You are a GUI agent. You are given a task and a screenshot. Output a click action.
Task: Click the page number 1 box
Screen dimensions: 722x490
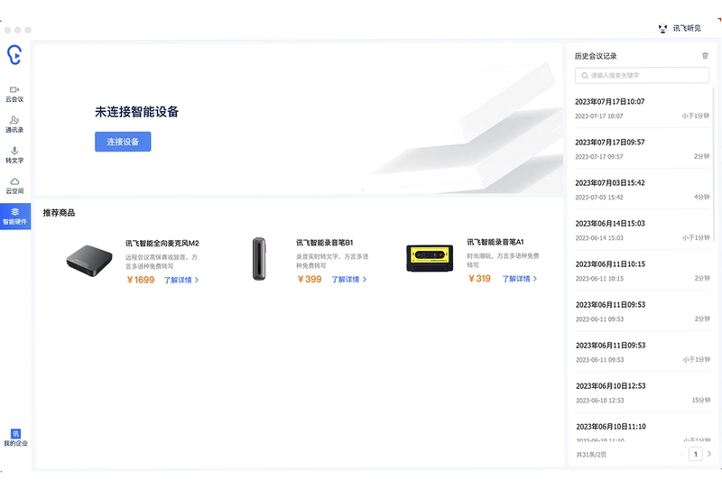click(x=696, y=455)
